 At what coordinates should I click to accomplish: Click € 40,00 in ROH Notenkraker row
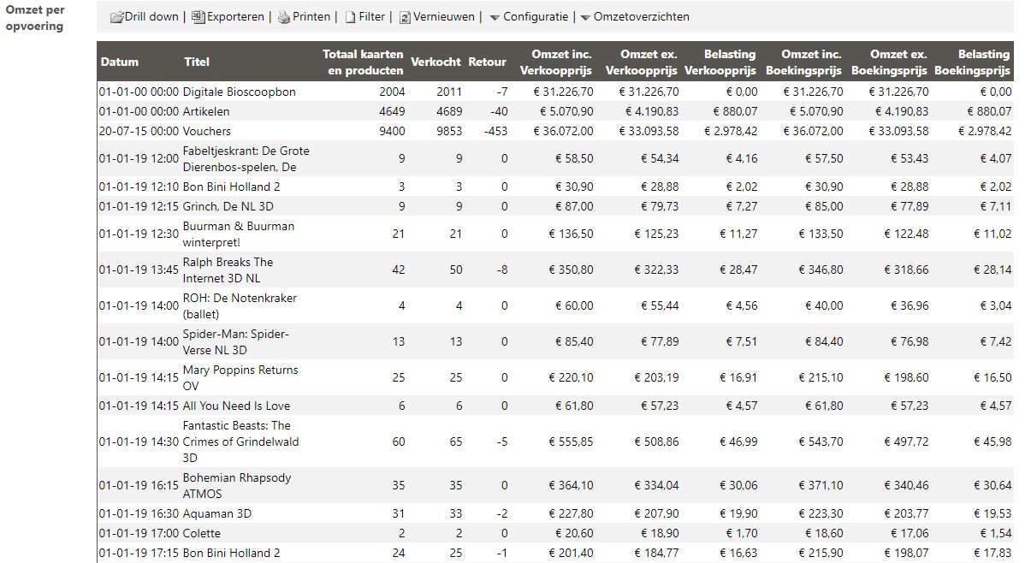(823, 305)
